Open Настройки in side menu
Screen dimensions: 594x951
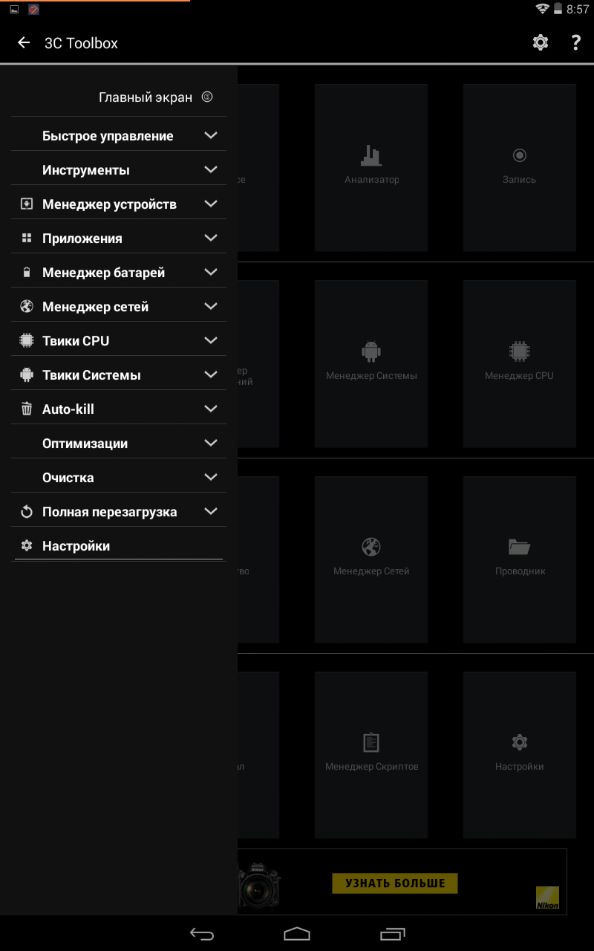(119, 546)
